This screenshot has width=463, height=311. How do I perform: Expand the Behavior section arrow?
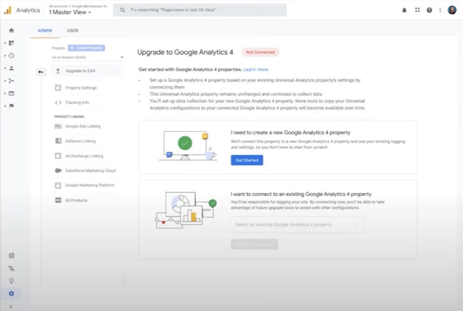(x=5, y=93)
